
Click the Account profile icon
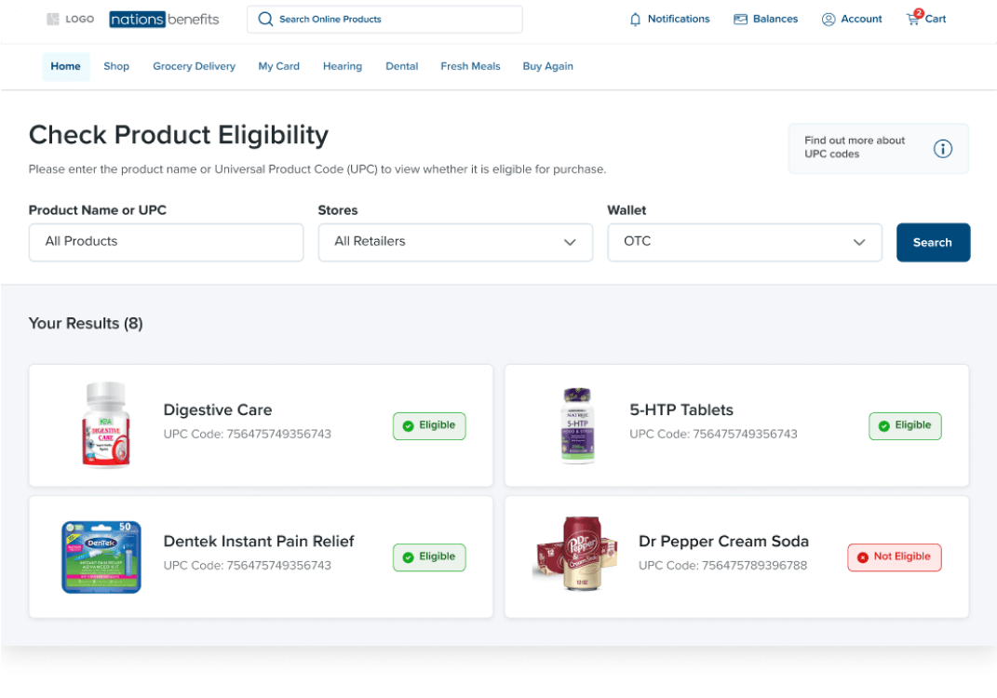pos(829,20)
